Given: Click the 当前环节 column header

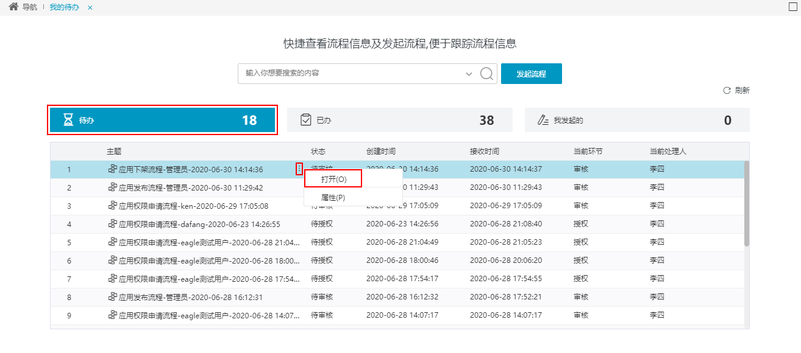Looking at the screenshot, I should pos(588,152).
